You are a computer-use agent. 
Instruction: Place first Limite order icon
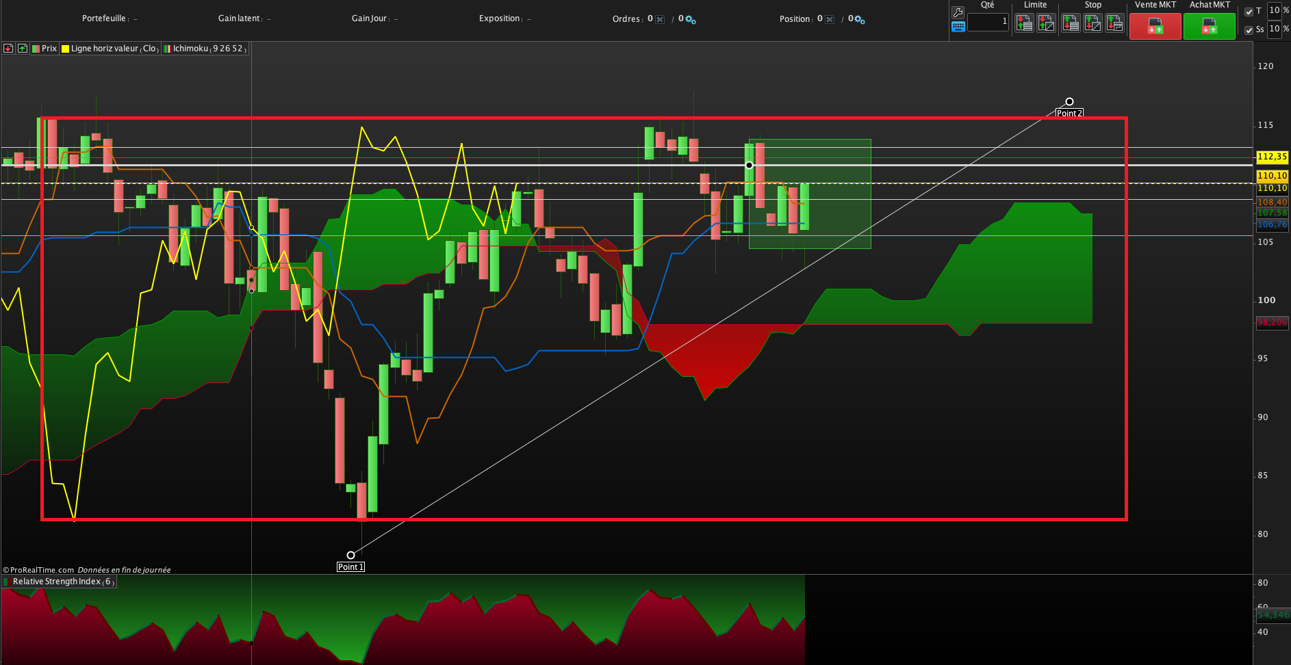[1024, 23]
